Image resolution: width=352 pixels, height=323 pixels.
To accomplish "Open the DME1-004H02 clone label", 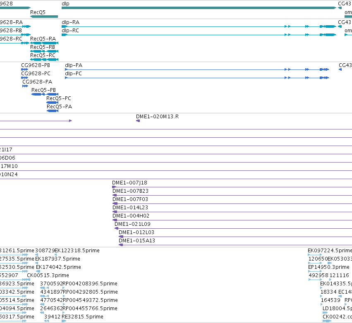I will tap(131, 216).
